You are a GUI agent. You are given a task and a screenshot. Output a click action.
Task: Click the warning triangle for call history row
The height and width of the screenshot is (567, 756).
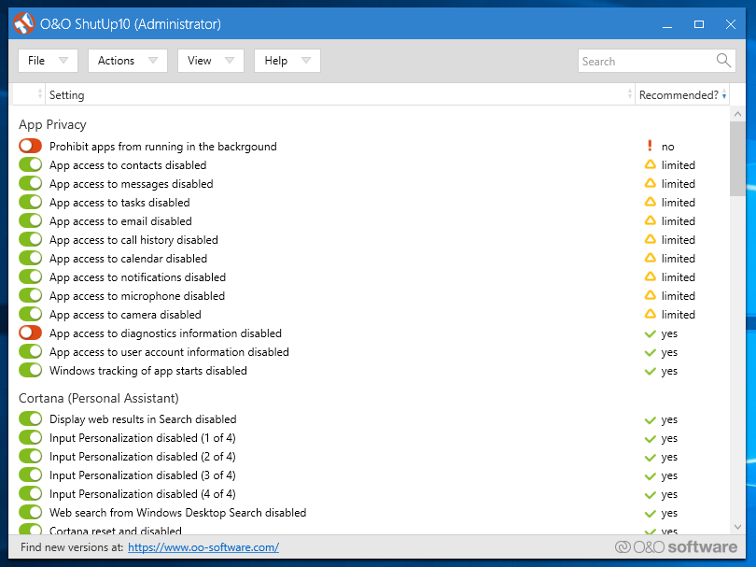[650, 239]
